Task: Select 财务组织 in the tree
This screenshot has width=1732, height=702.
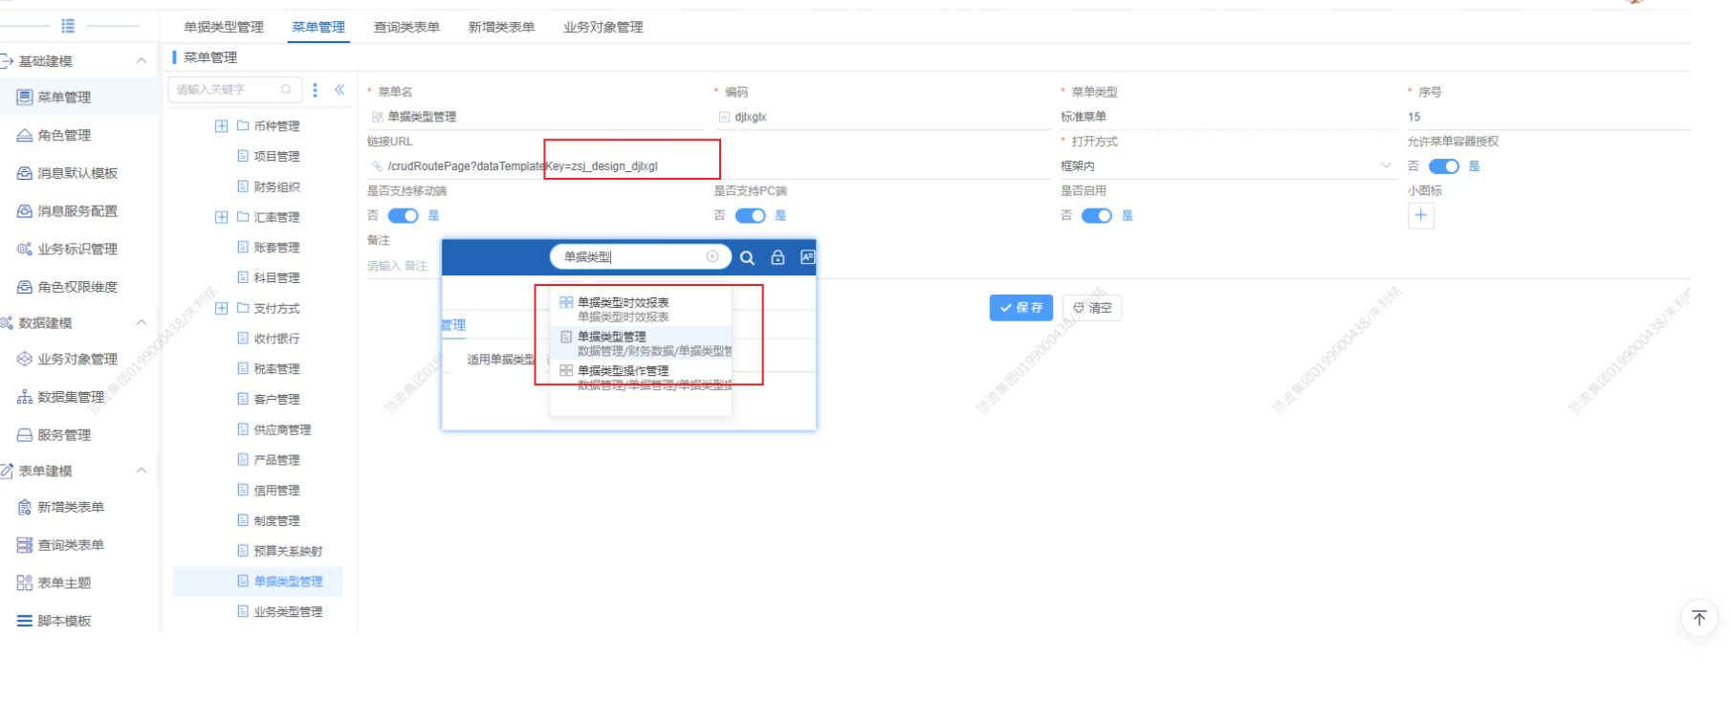Action: tap(276, 186)
